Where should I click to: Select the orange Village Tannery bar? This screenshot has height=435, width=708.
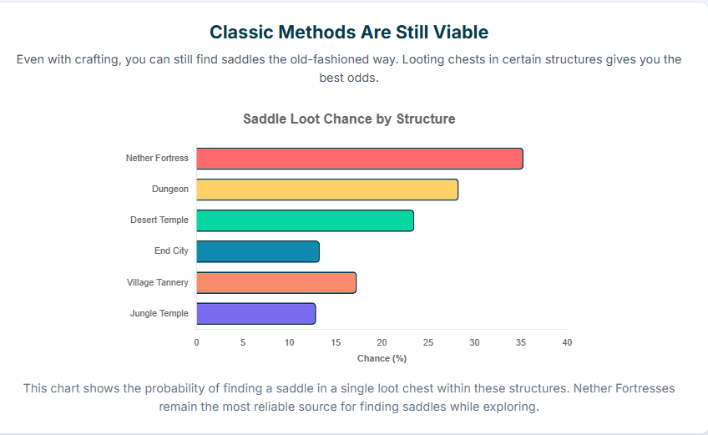pos(276,282)
